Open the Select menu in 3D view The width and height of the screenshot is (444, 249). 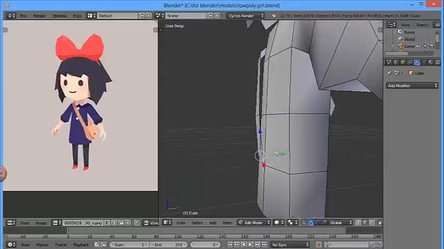[x=197, y=223]
